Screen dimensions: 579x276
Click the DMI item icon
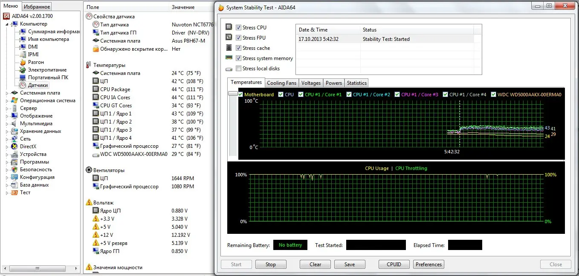23,47
